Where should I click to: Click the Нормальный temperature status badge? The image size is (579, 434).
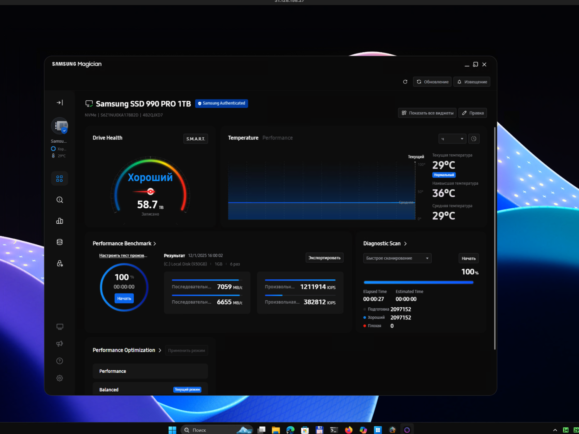pyautogui.click(x=444, y=175)
